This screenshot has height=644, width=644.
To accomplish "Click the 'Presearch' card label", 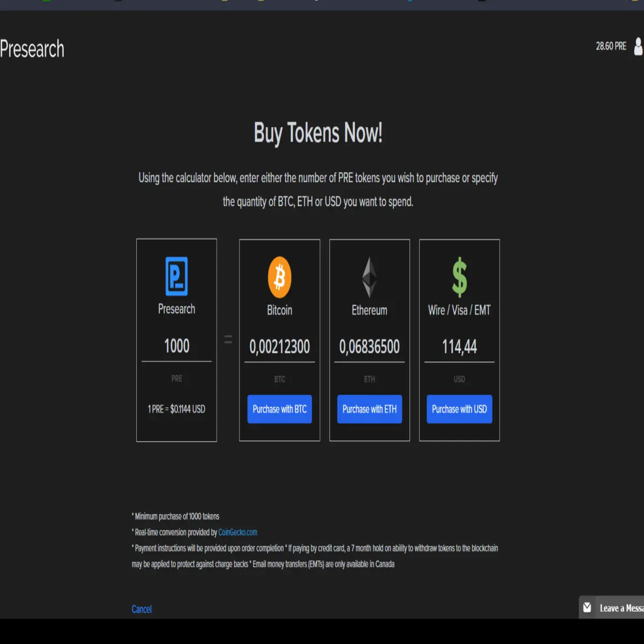I will point(177,309).
